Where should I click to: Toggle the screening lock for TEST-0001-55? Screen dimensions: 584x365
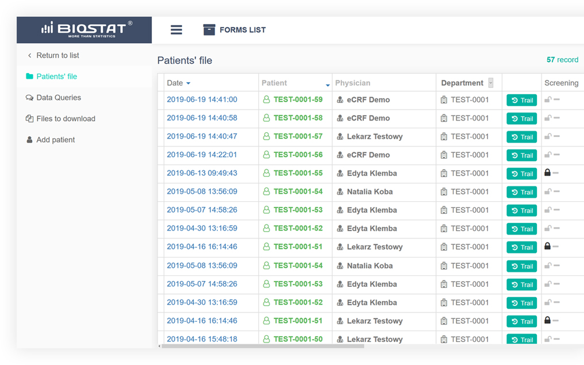548,172
